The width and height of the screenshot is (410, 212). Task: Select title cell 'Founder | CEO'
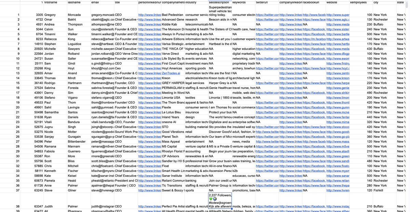pyautogui.click(x=126, y=185)
